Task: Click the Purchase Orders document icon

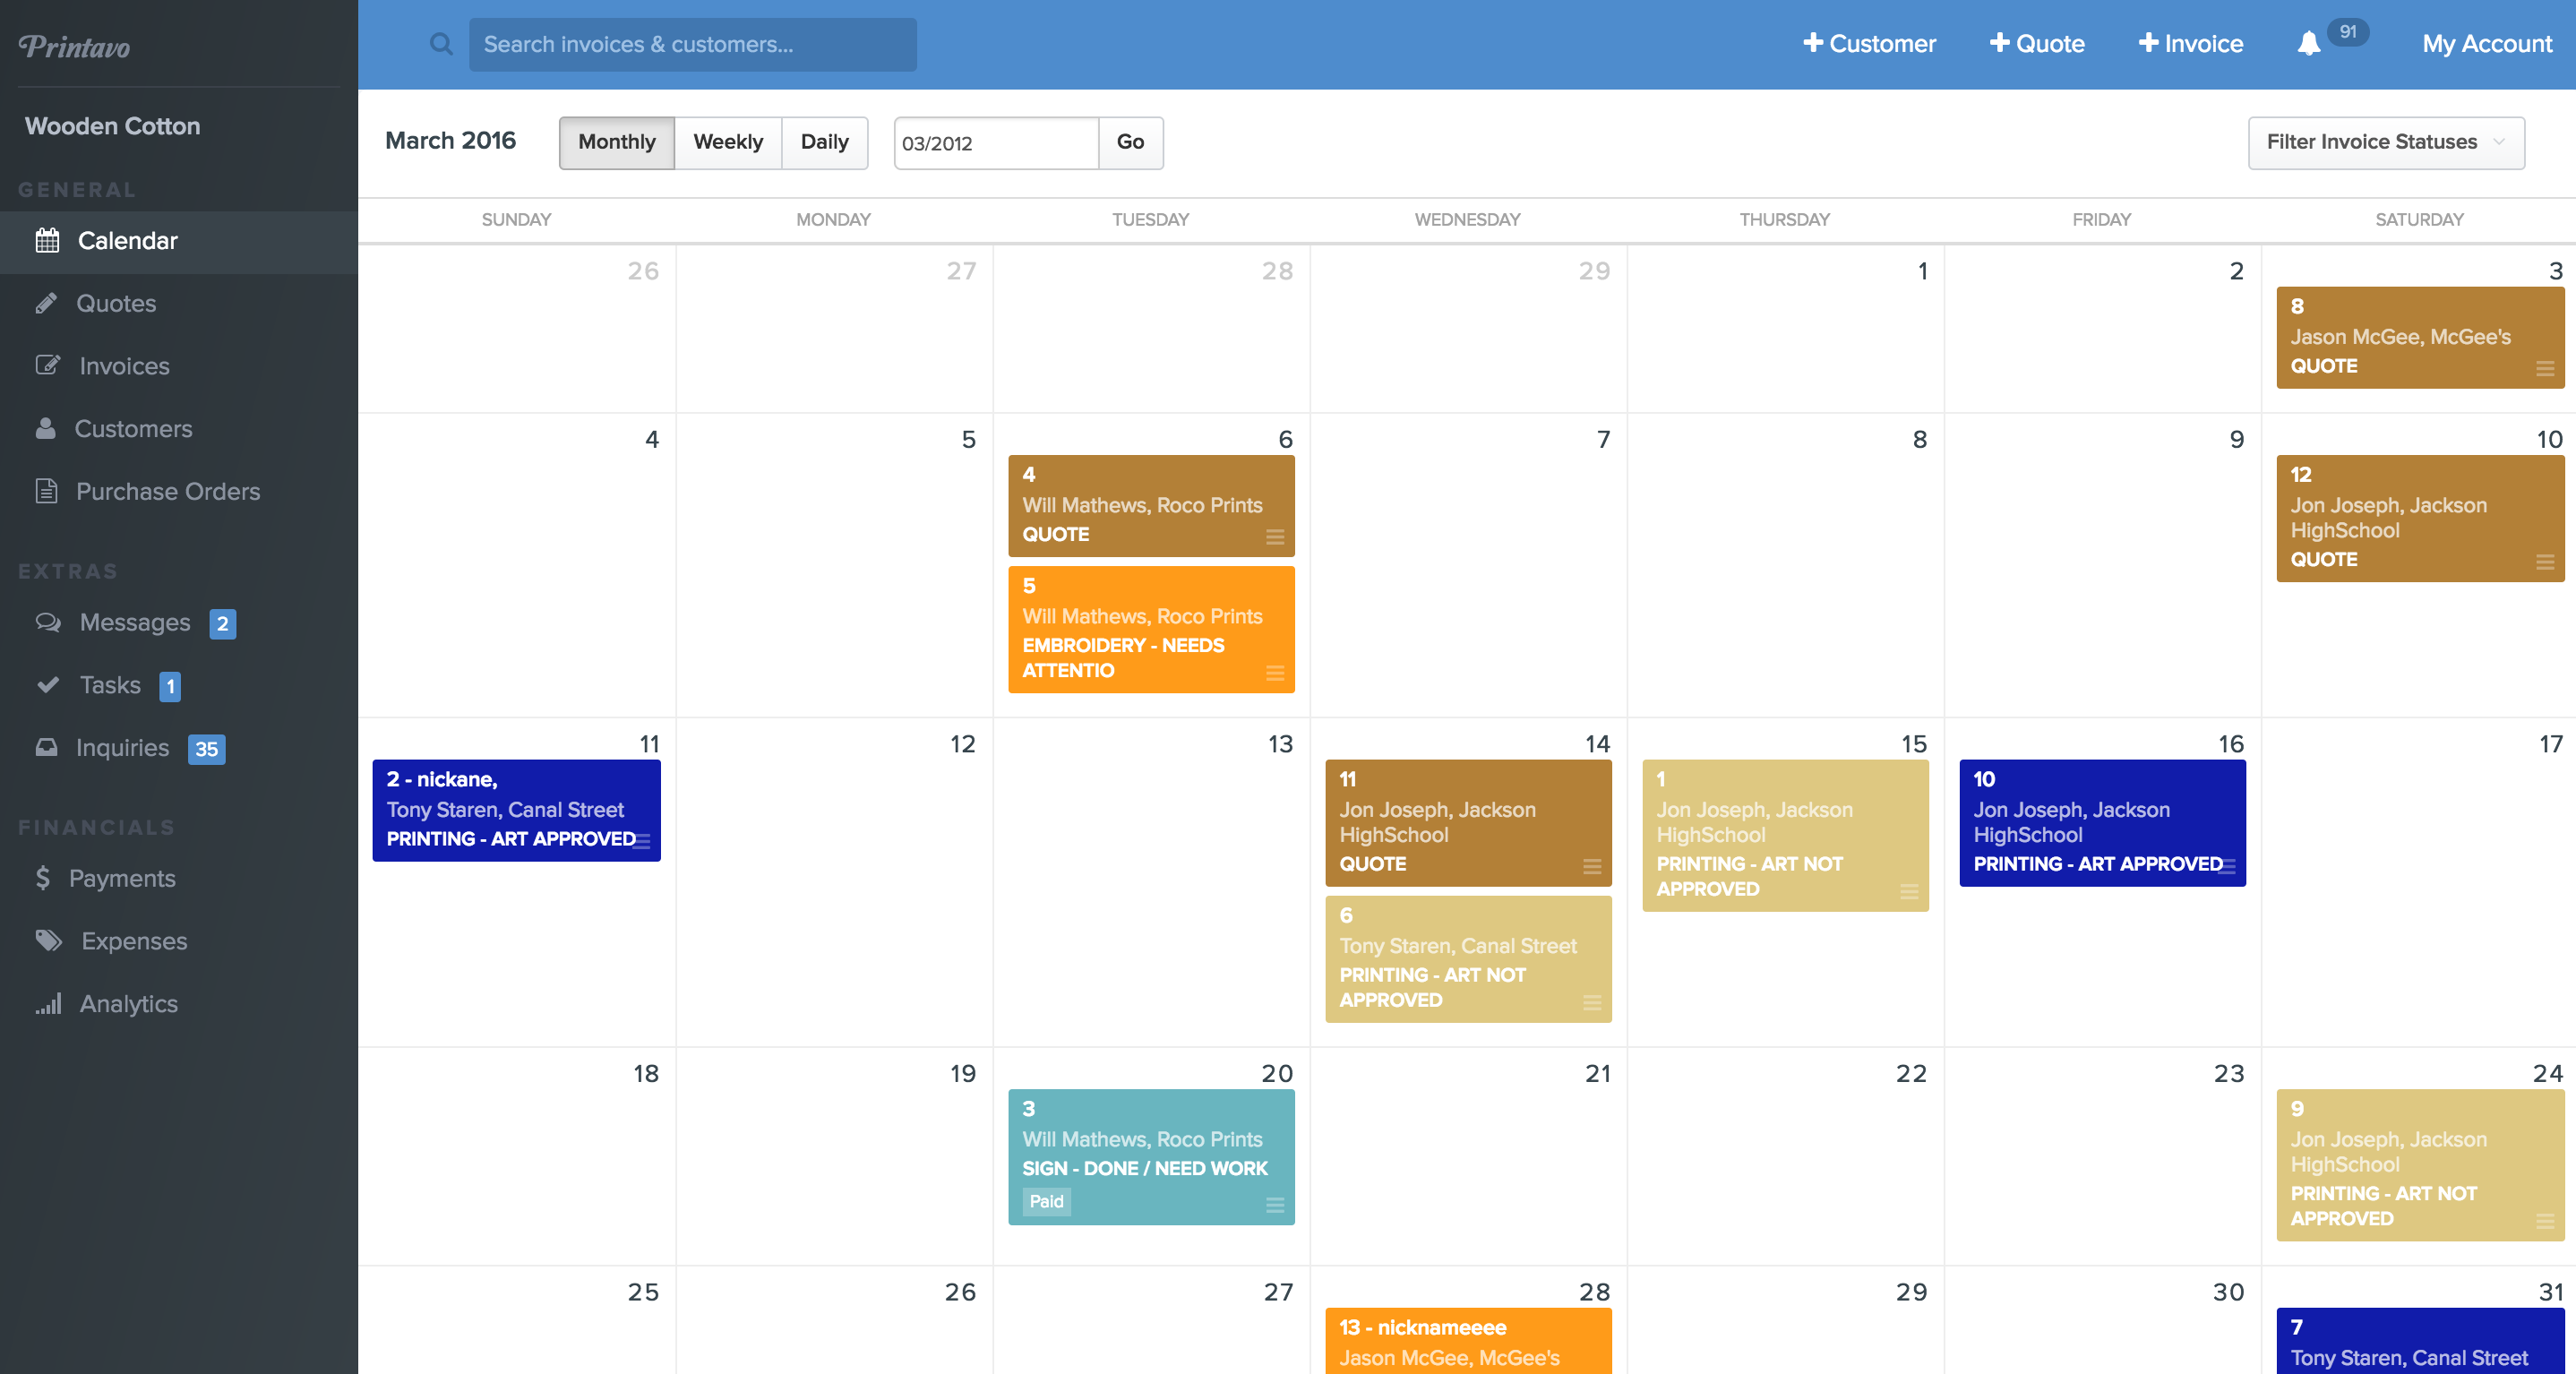Action: 46,491
